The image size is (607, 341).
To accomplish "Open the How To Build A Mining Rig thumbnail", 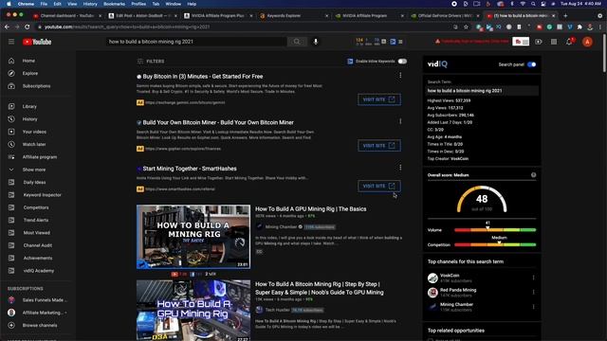I will tap(193, 237).
